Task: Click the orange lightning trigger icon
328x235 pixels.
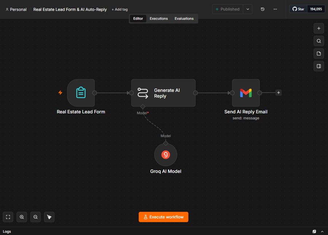Action: [60, 93]
